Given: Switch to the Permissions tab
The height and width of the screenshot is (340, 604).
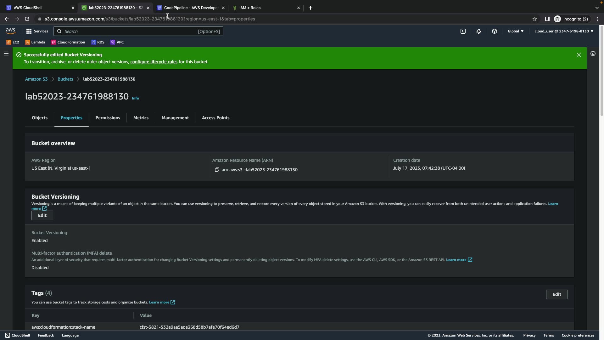Looking at the screenshot, I should click(x=108, y=118).
